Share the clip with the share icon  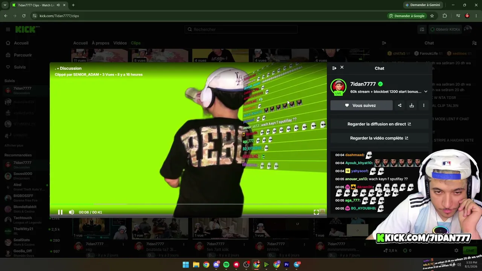click(400, 105)
